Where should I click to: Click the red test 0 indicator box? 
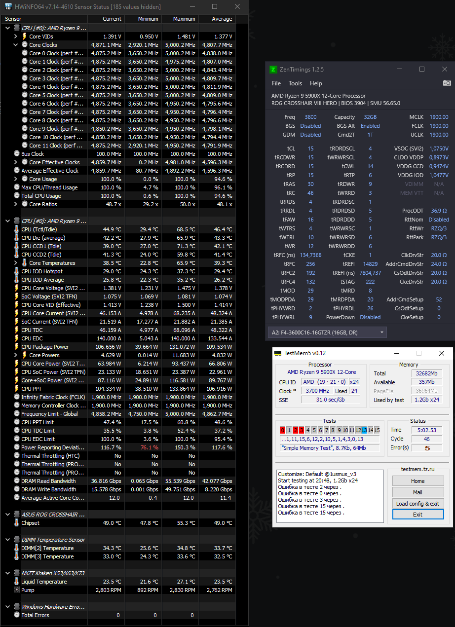coord(283,430)
